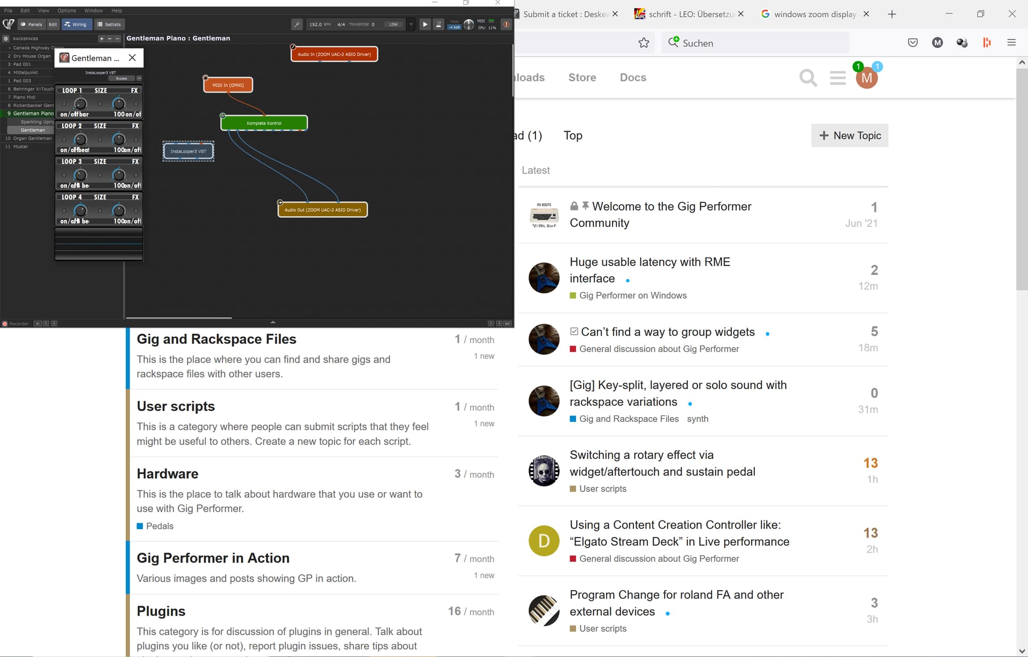This screenshot has width=1028, height=657.
Task: Toggle LOOP 1 on/off switch
Action: coord(64,104)
